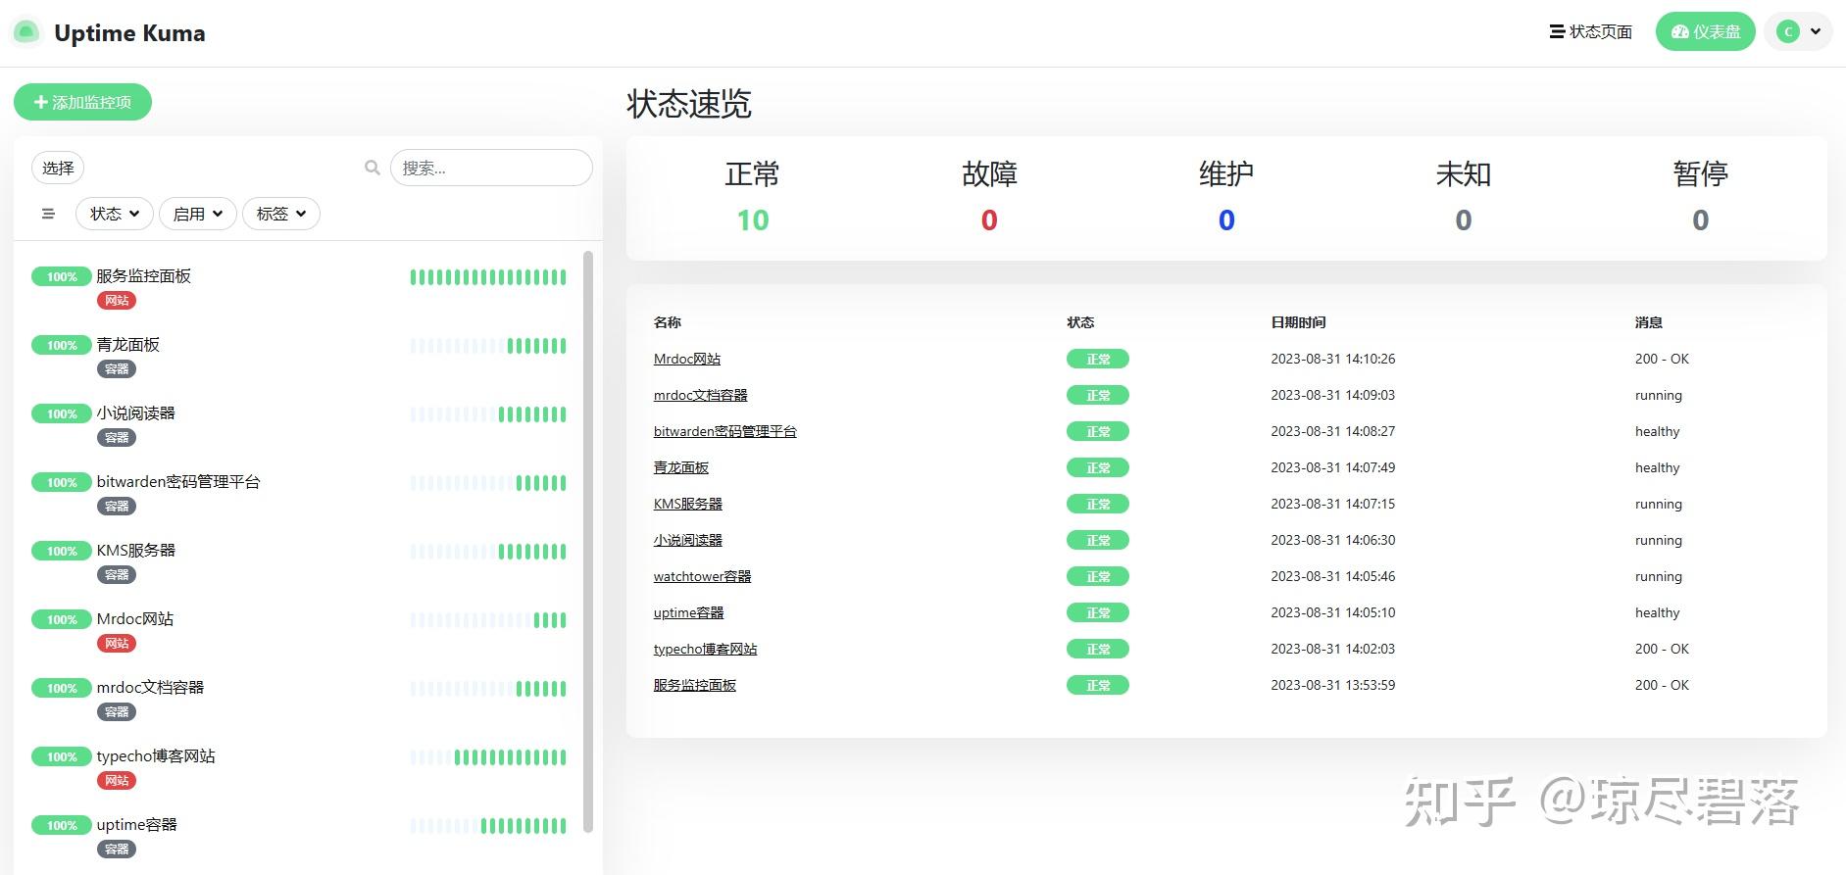Click the monitor list scrollbar
1846x875 pixels.
588,541
